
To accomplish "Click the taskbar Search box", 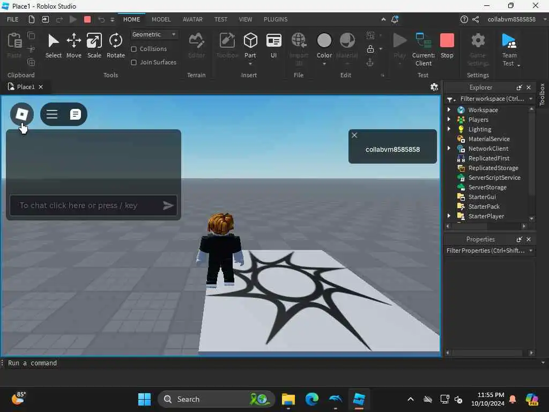I will click(217, 399).
